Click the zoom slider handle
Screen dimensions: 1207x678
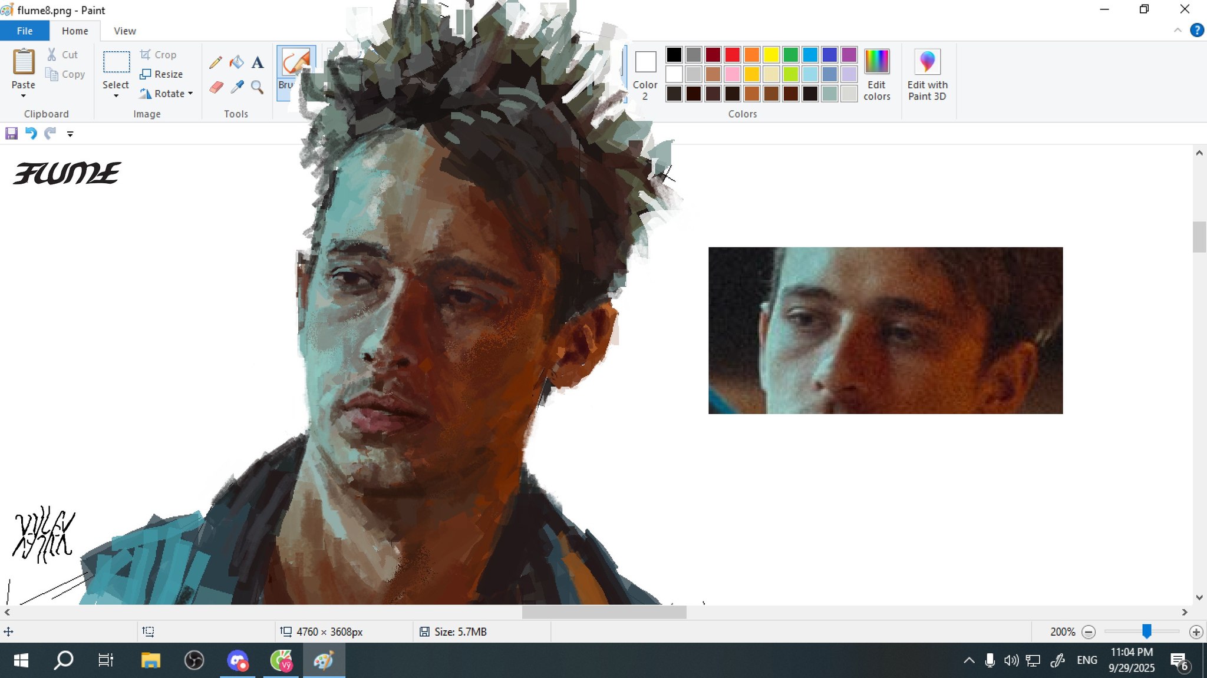[1146, 631]
